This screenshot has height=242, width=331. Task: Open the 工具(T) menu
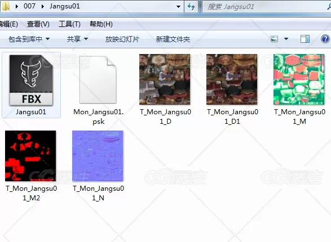pos(69,24)
